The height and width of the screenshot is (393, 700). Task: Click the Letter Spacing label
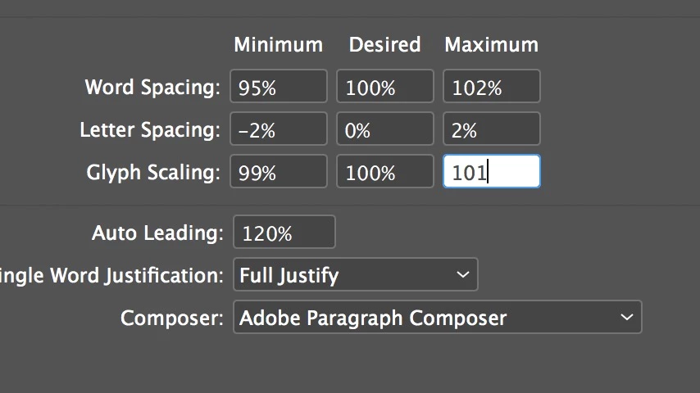[x=150, y=130]
